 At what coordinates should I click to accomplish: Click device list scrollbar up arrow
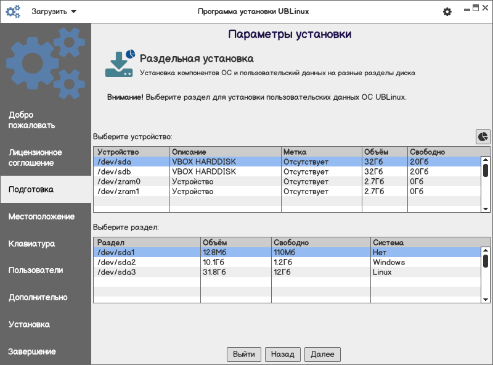tap(486, 160)
